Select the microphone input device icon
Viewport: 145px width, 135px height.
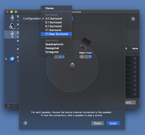(12, 18)
